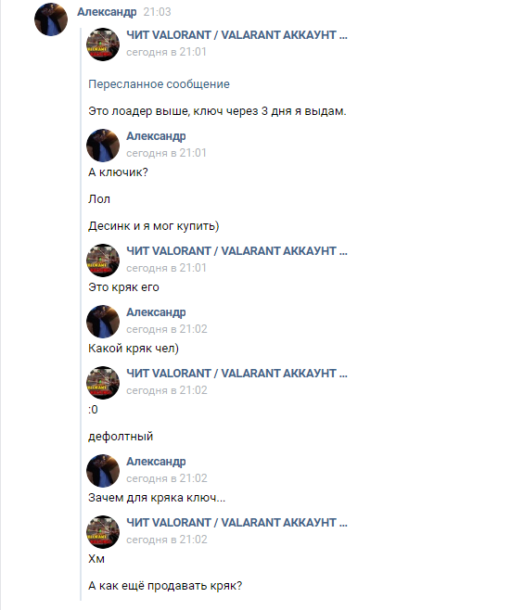Open the first ЧИТ VALORANT / VALARANT АККАУНТ link
Image resolution: width=511 pixels, height=610 pixels.
tap(236, 35)
